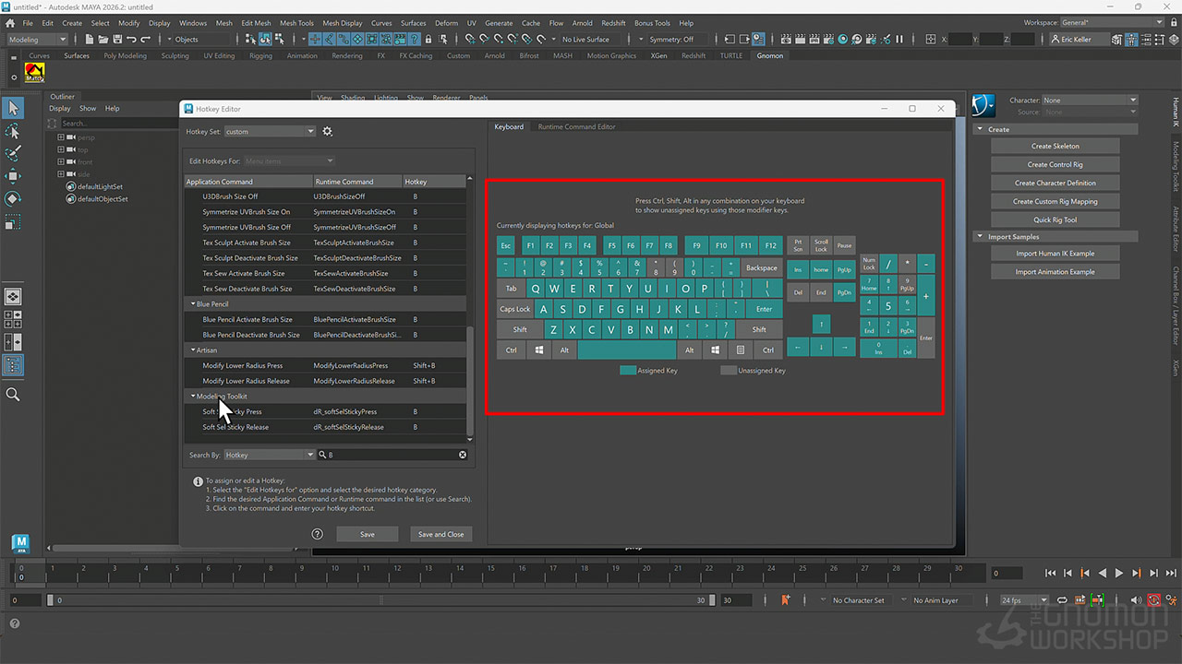Toggle the playback loop mode icon
The height and width of the screenshot is (664, 1182).
(x=1062, y=600)
